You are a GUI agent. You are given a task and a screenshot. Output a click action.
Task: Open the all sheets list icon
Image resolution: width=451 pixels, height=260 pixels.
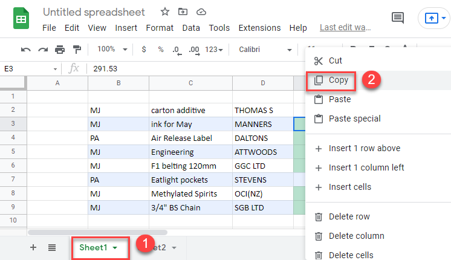52,247
